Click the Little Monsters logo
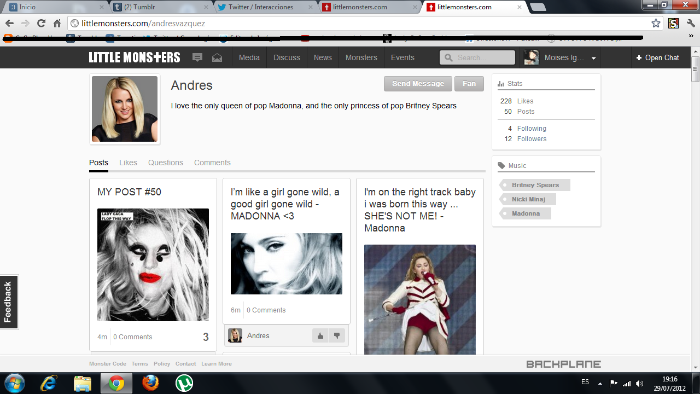700x394 pixels. [x=135, y=57]
